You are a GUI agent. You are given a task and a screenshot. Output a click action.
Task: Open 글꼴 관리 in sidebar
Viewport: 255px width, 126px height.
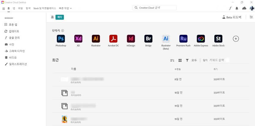tap(12, 38)
